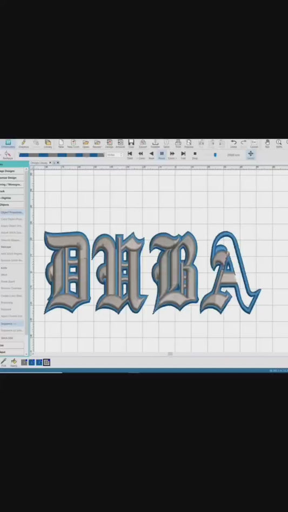Select the Pan hand tool
This screenshot has height=512, width=288.
tap(267, 144)
